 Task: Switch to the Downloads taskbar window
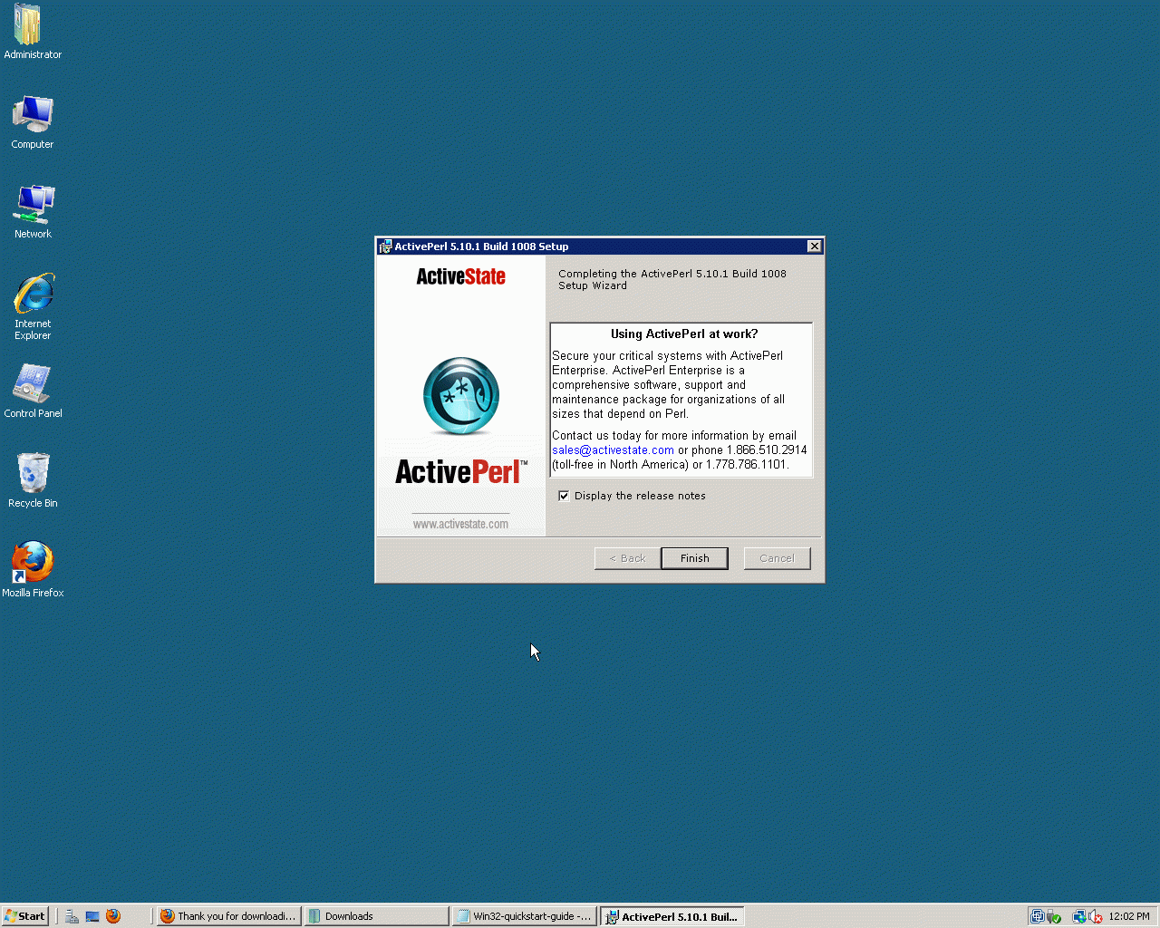(376, 916)
